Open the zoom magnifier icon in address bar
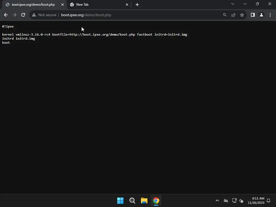276x207 pixels. [x=225, y=15]
